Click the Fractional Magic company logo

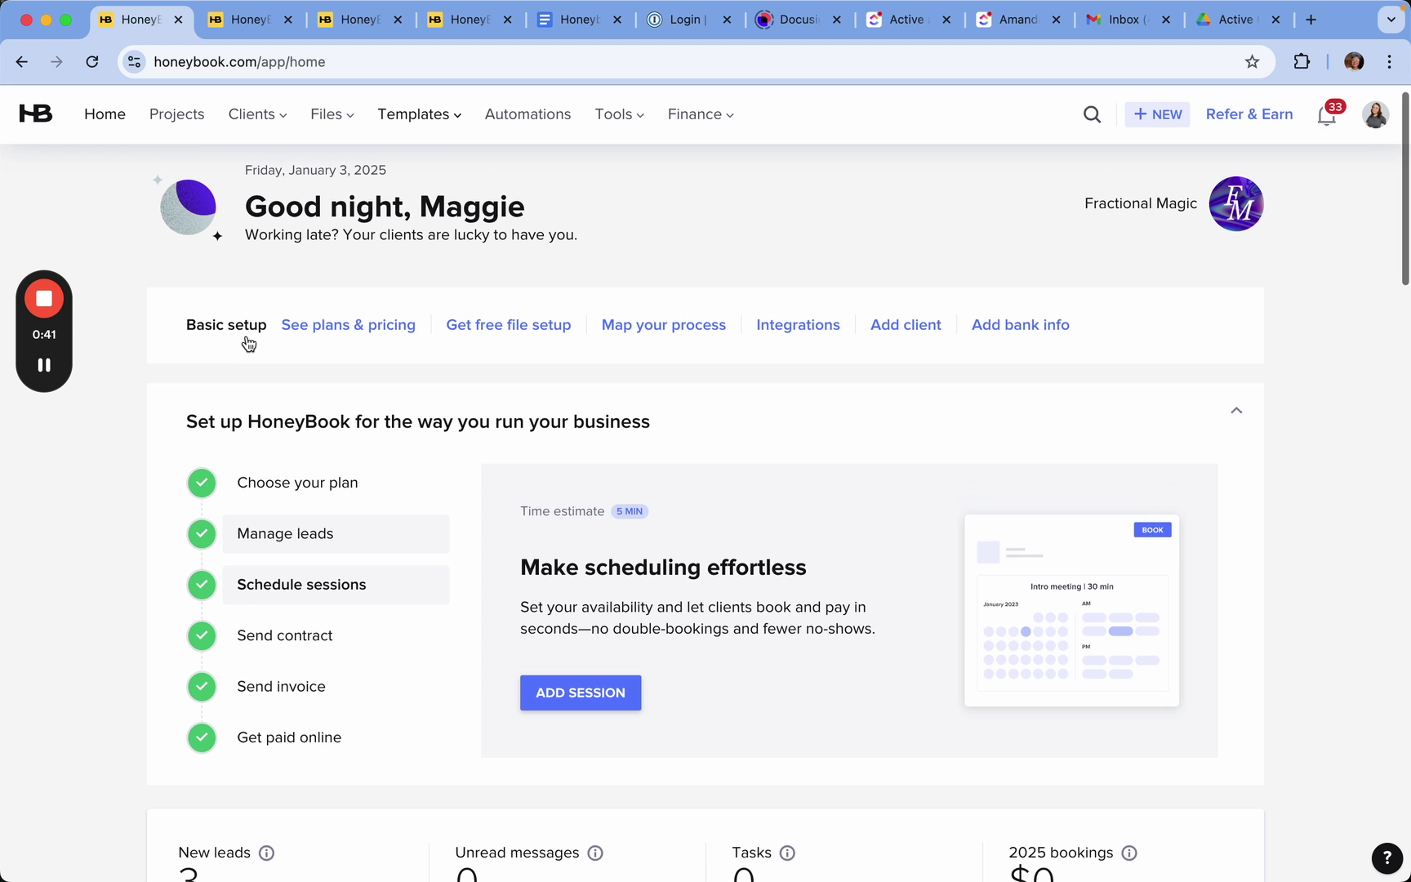[1236, 203]
